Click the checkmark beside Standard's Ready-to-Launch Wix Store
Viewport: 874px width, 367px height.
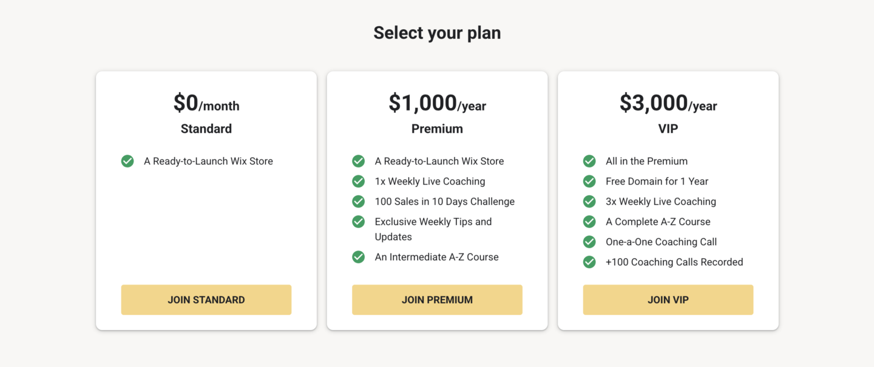click(x=127, y=161)
